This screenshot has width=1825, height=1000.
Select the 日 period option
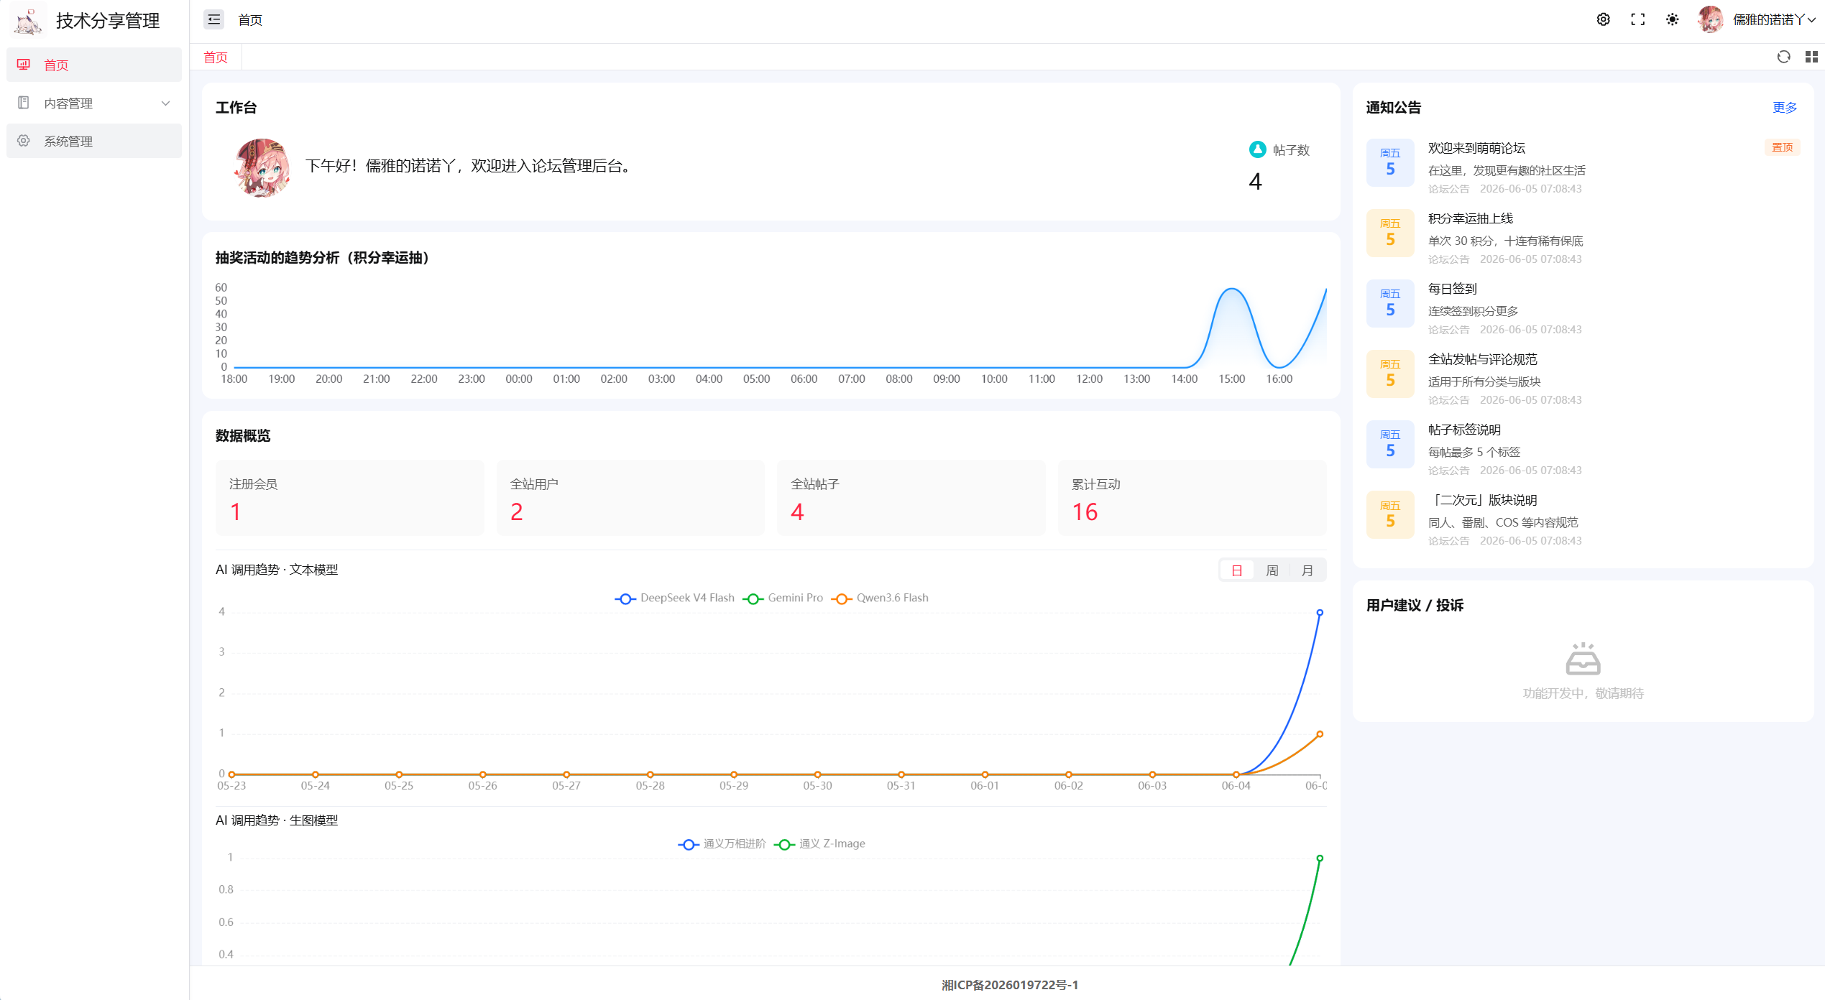click(x=1237, y=570)
